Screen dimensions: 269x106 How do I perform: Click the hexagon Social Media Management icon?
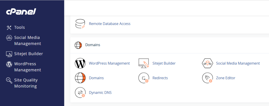207,63
